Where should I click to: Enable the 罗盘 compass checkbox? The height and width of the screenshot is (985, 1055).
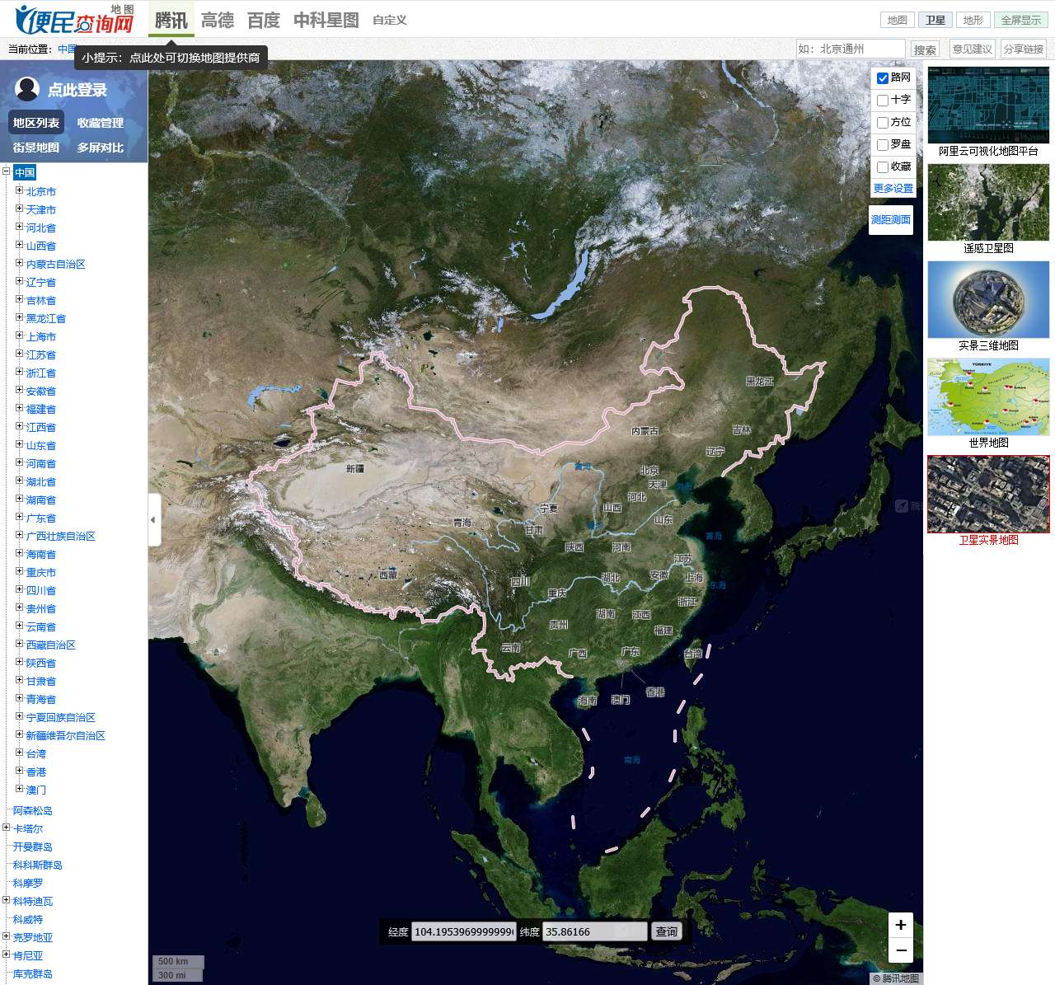pyautogui.click(x=883, y=145)
